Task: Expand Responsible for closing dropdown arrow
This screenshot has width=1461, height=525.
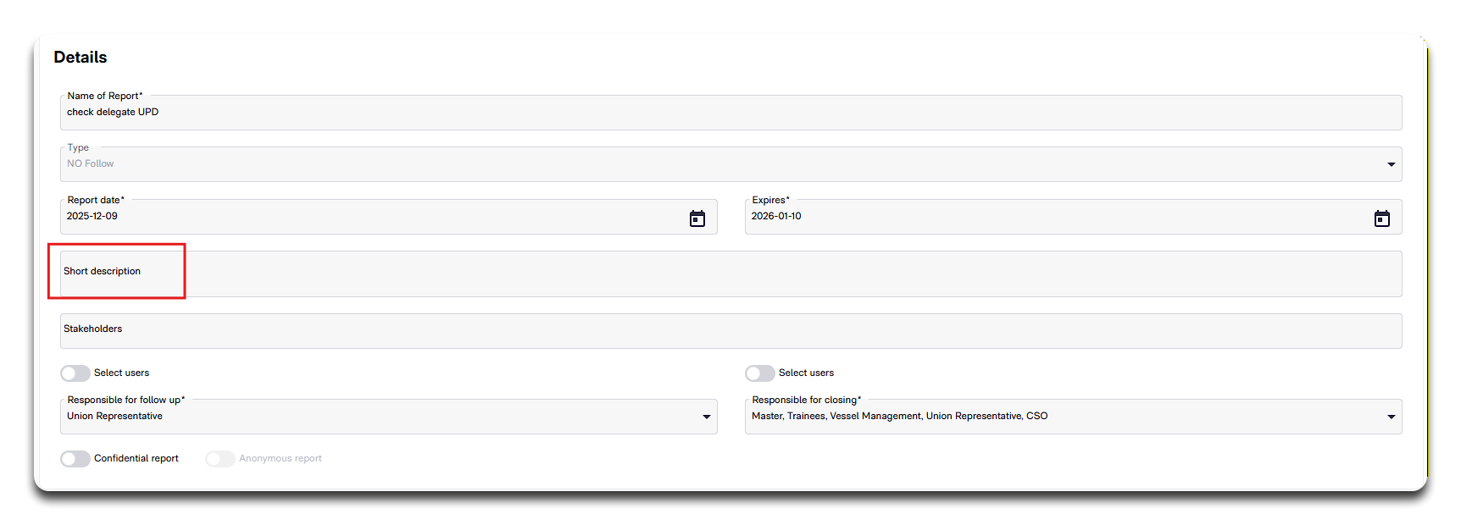Action: pyautogui.click(x=1391, y=417)
